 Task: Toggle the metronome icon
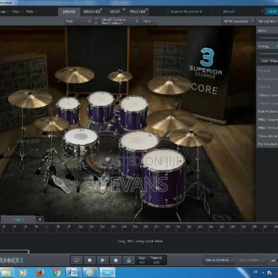tap(129, 260)
